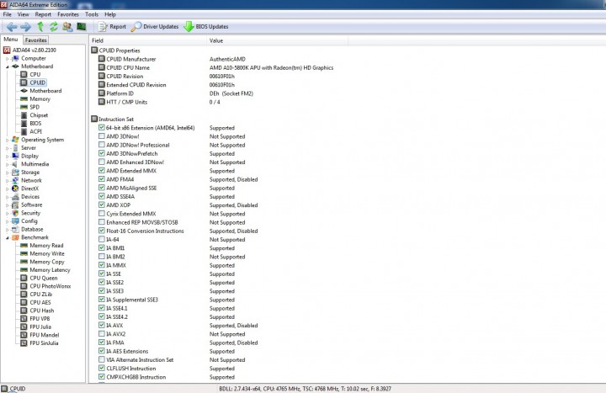This screenshot has width=606, height=393.
Task: Open the Report toolbar button
Action: coord(112,27)
